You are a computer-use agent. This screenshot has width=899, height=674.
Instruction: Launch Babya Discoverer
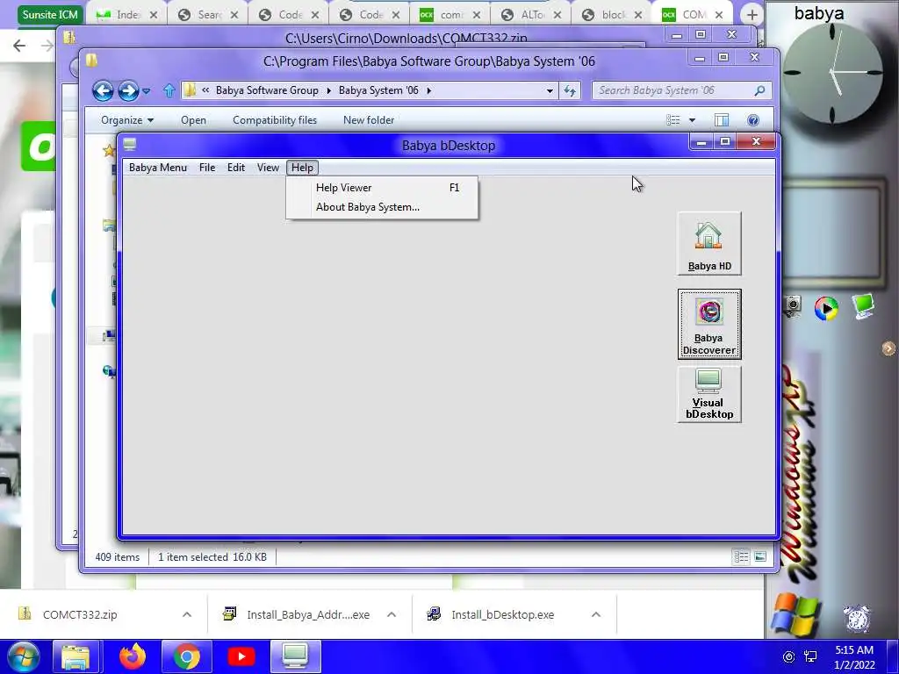[x=709, y=325]
